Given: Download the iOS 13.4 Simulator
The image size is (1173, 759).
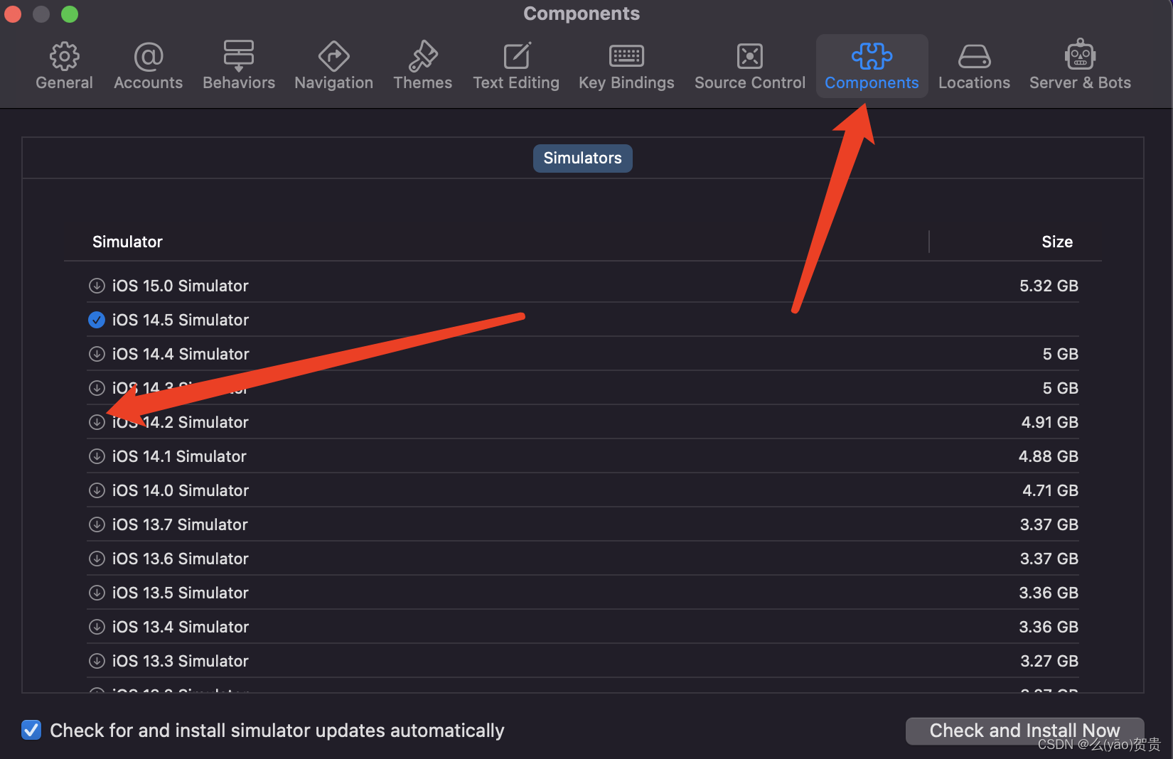Looking at the screenshot, I should [x=97, y=627].
